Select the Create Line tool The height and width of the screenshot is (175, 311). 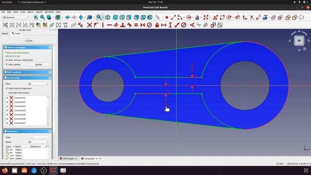point(173,17)
